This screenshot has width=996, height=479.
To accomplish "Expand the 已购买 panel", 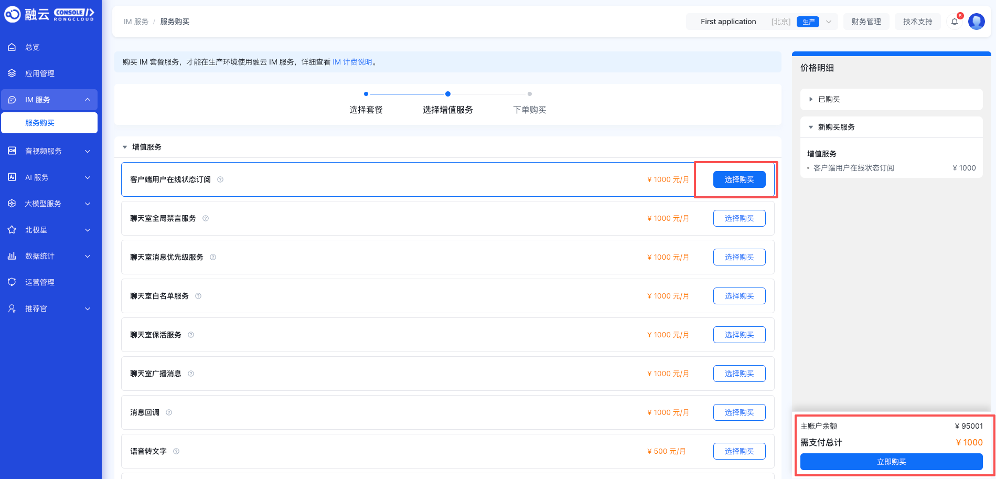I will coord(891,99).
